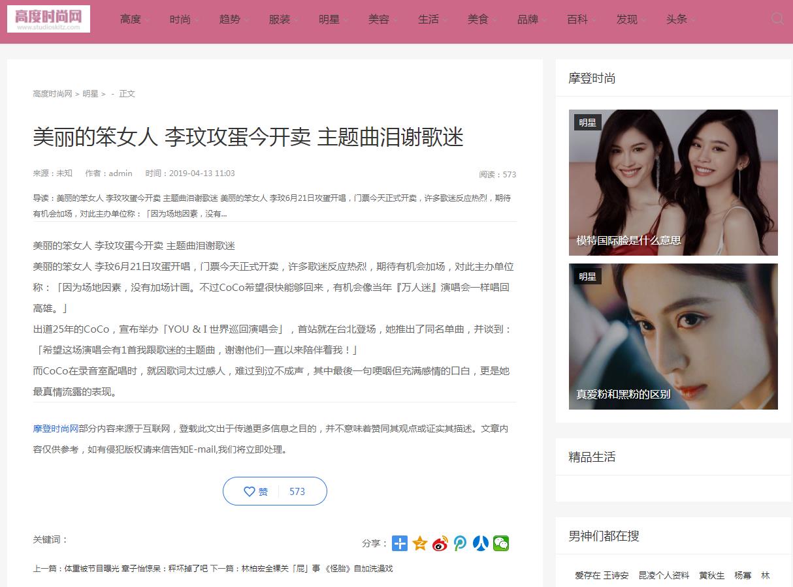Click the 阅读：573 view count
This screenshot has height=587, width=793.
pyautogui.click(x=498, y=174)
